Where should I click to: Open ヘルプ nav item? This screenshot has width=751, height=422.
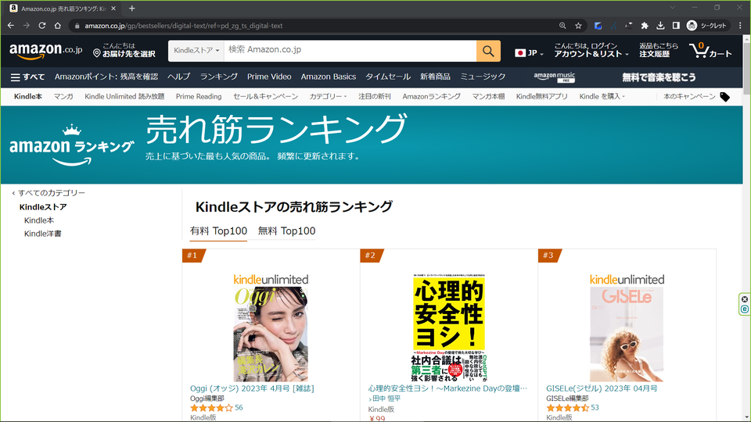[x=178, y=77]
